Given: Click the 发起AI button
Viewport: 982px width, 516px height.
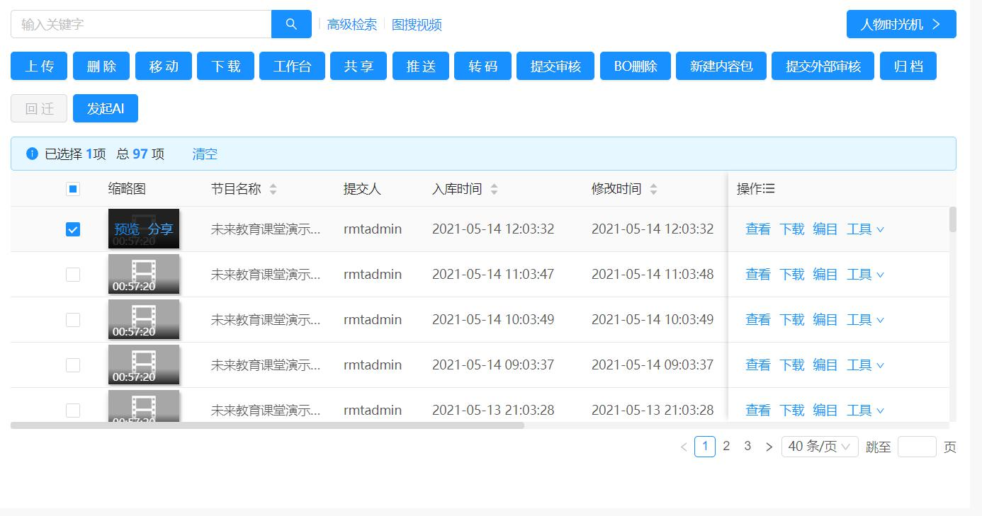Looking at the screenshot, I should (106, 108).
